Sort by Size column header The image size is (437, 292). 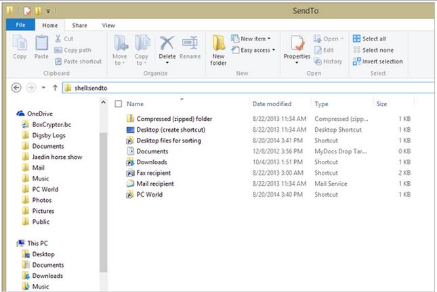[x=381, y=104]
